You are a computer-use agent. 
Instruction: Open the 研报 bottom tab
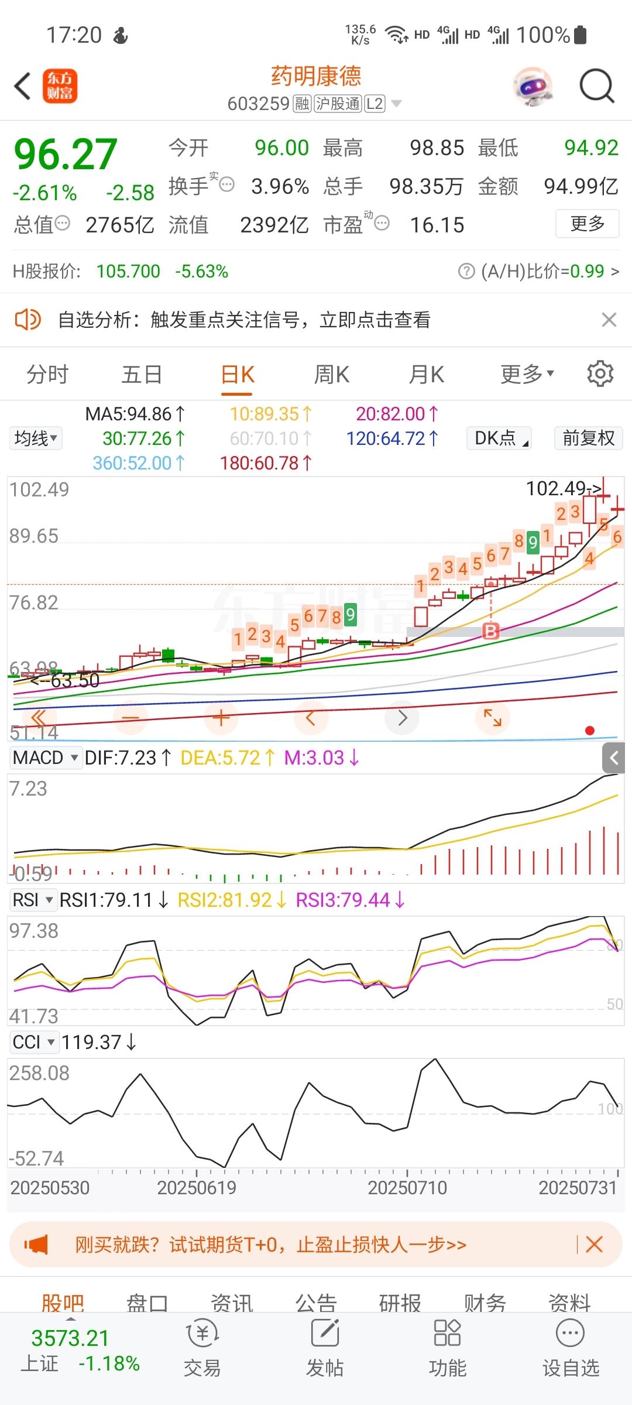coord(400,1303)
